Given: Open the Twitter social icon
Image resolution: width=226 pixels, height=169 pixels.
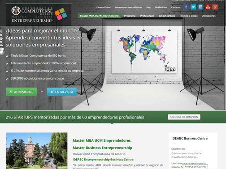Looking at the screenshot, I should pyautogui.click(x=193, y=7).
